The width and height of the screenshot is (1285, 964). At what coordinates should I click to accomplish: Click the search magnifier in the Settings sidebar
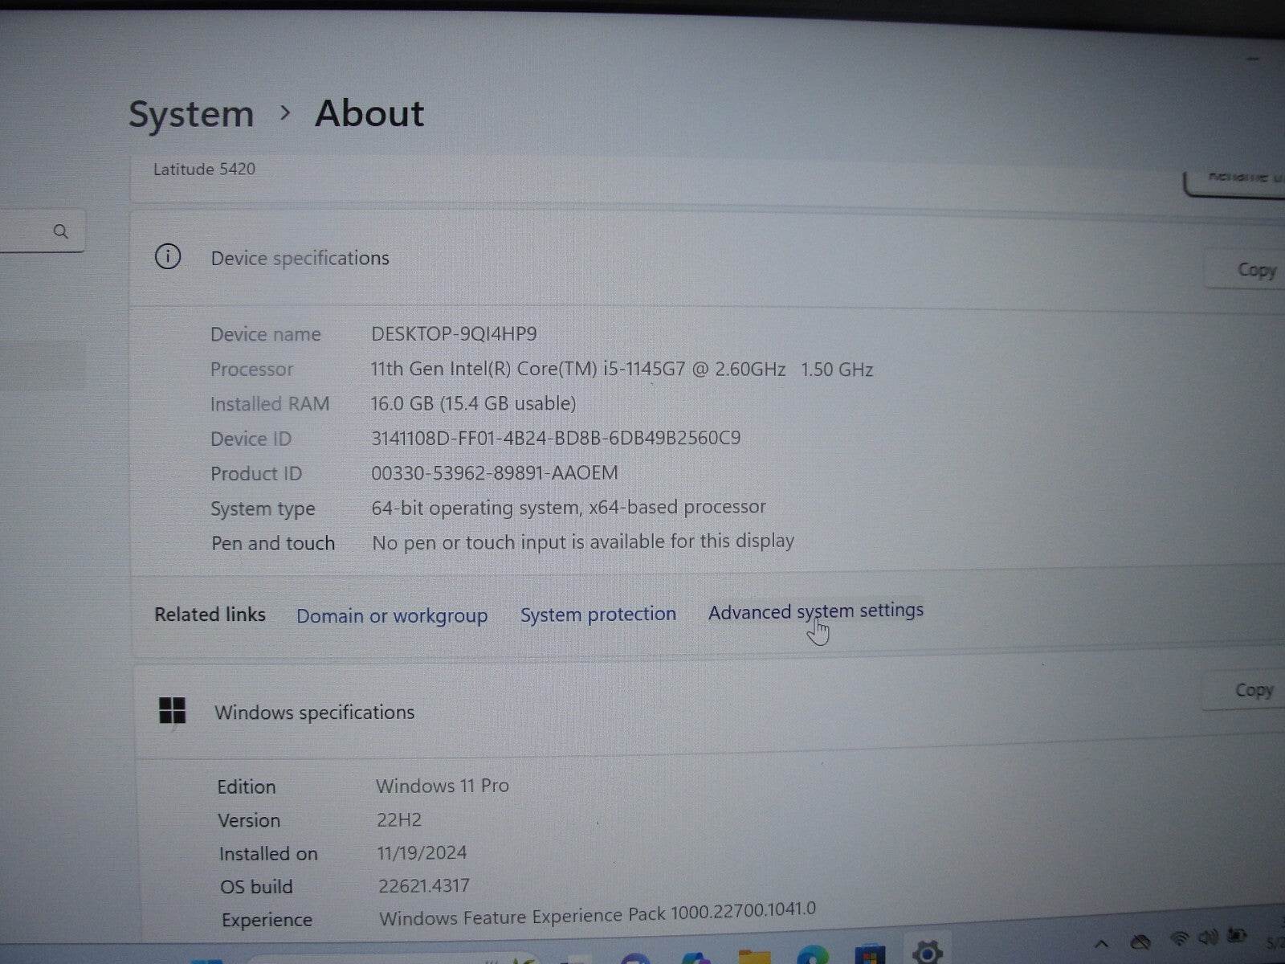click(x=62, y=232)
